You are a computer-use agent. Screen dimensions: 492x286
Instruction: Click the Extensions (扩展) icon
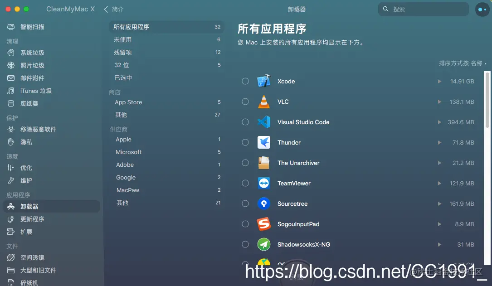click(x=11, y=232)
